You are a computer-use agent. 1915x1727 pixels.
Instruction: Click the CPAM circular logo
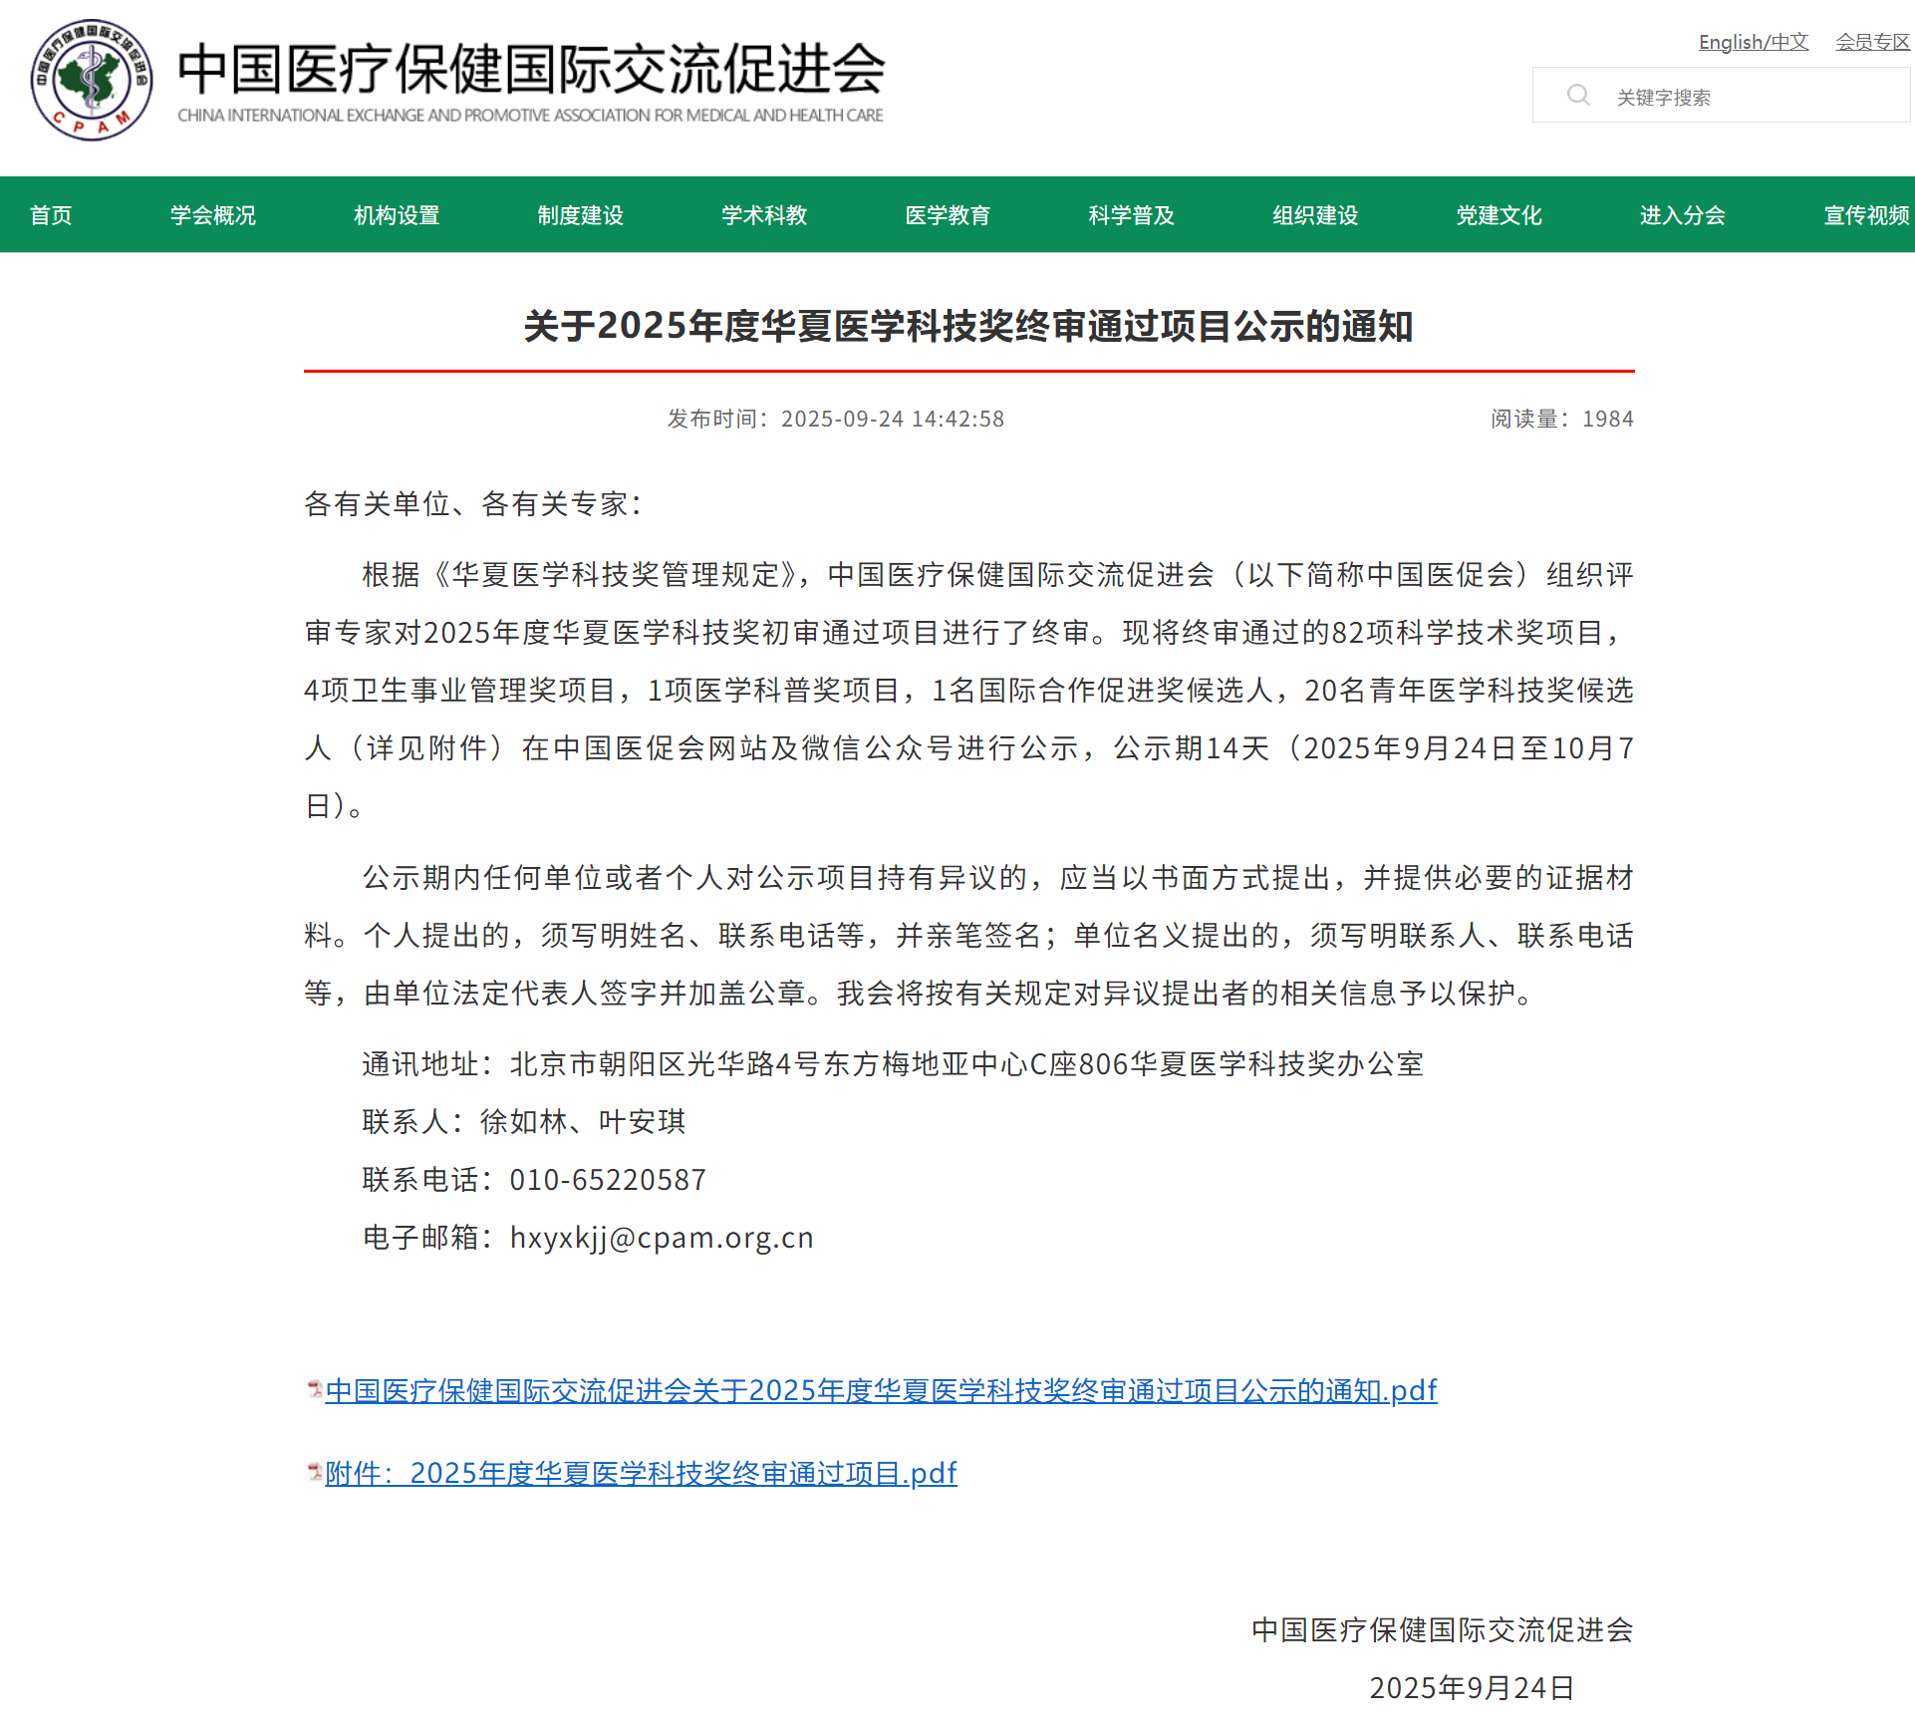pos(91,80)
